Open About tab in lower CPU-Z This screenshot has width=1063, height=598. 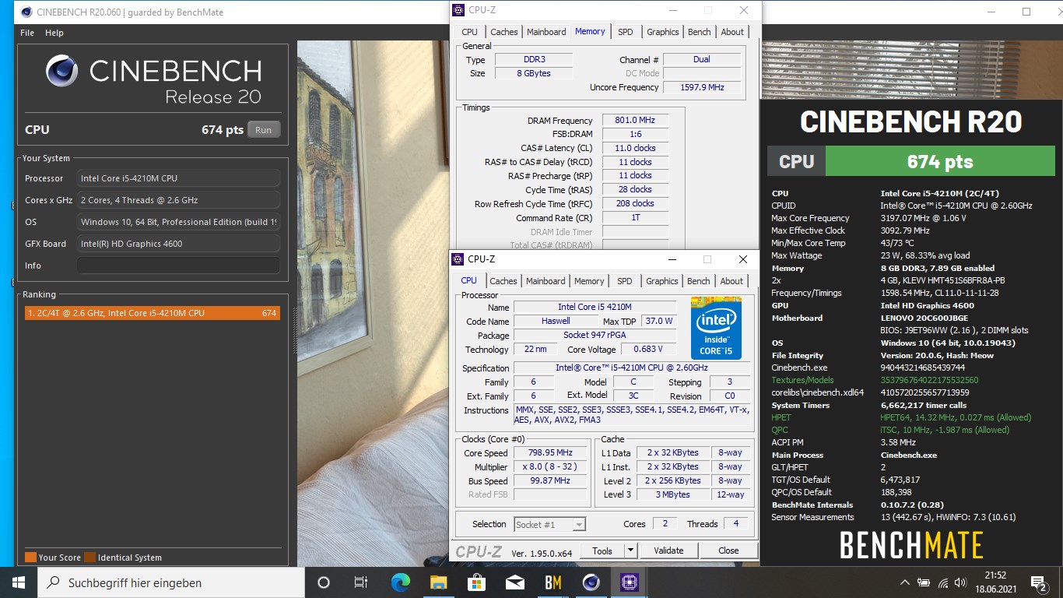click(731, 281)
